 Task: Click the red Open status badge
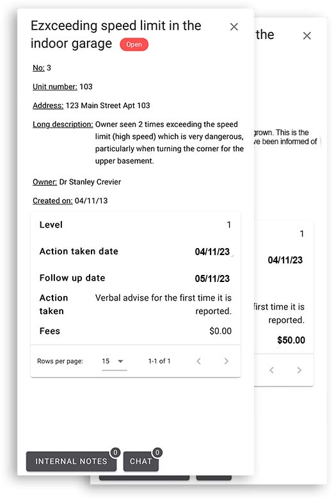tap(134, 44)
